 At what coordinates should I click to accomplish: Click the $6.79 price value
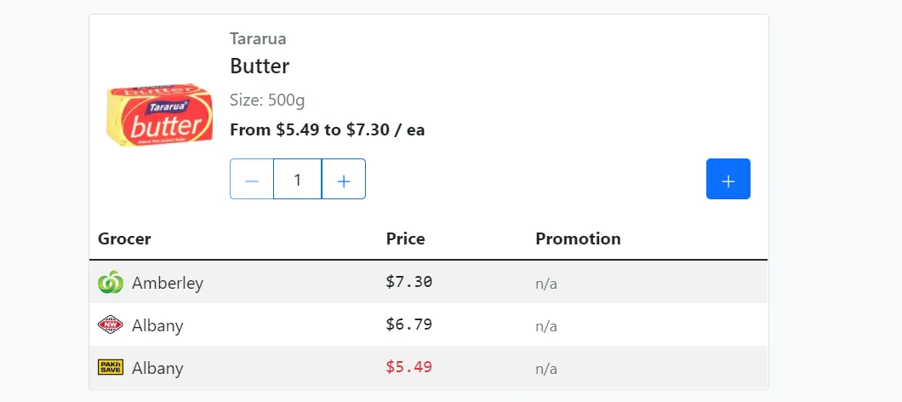(408, 324)
